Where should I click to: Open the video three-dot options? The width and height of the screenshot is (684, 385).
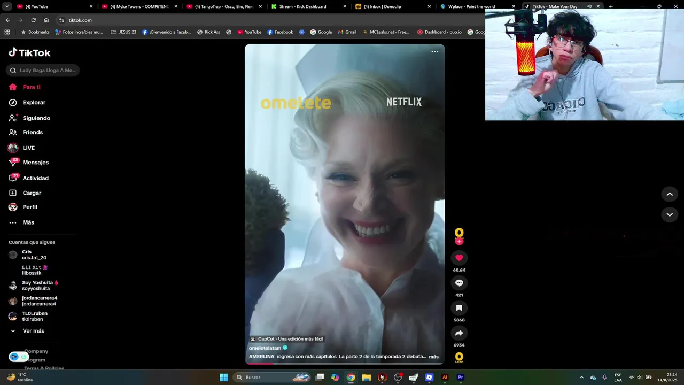[x=435, y=52]
